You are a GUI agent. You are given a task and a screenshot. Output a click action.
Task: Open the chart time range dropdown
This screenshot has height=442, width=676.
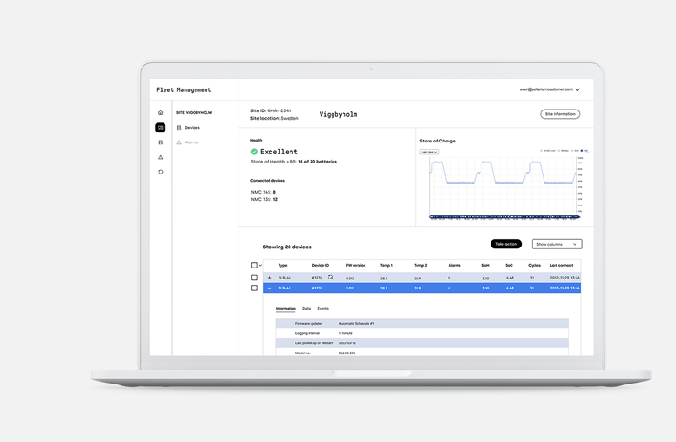[x=429, y=152]
